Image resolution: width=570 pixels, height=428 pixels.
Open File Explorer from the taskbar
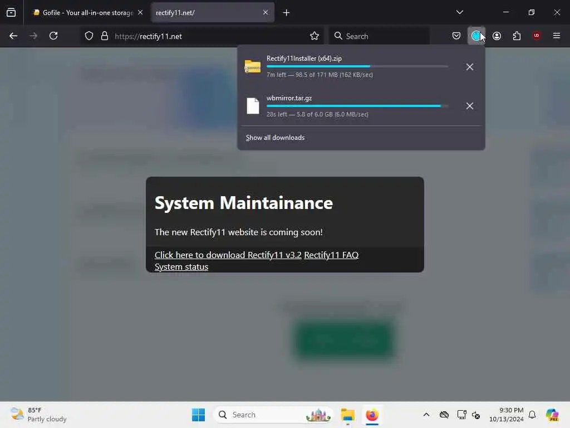click(347, 415)
